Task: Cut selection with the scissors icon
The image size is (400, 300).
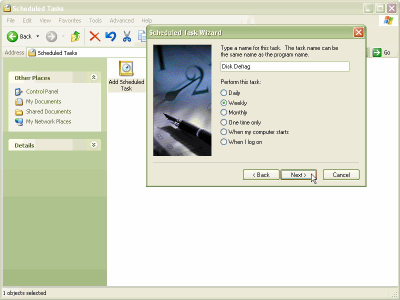Action: [x=127, y=36]
